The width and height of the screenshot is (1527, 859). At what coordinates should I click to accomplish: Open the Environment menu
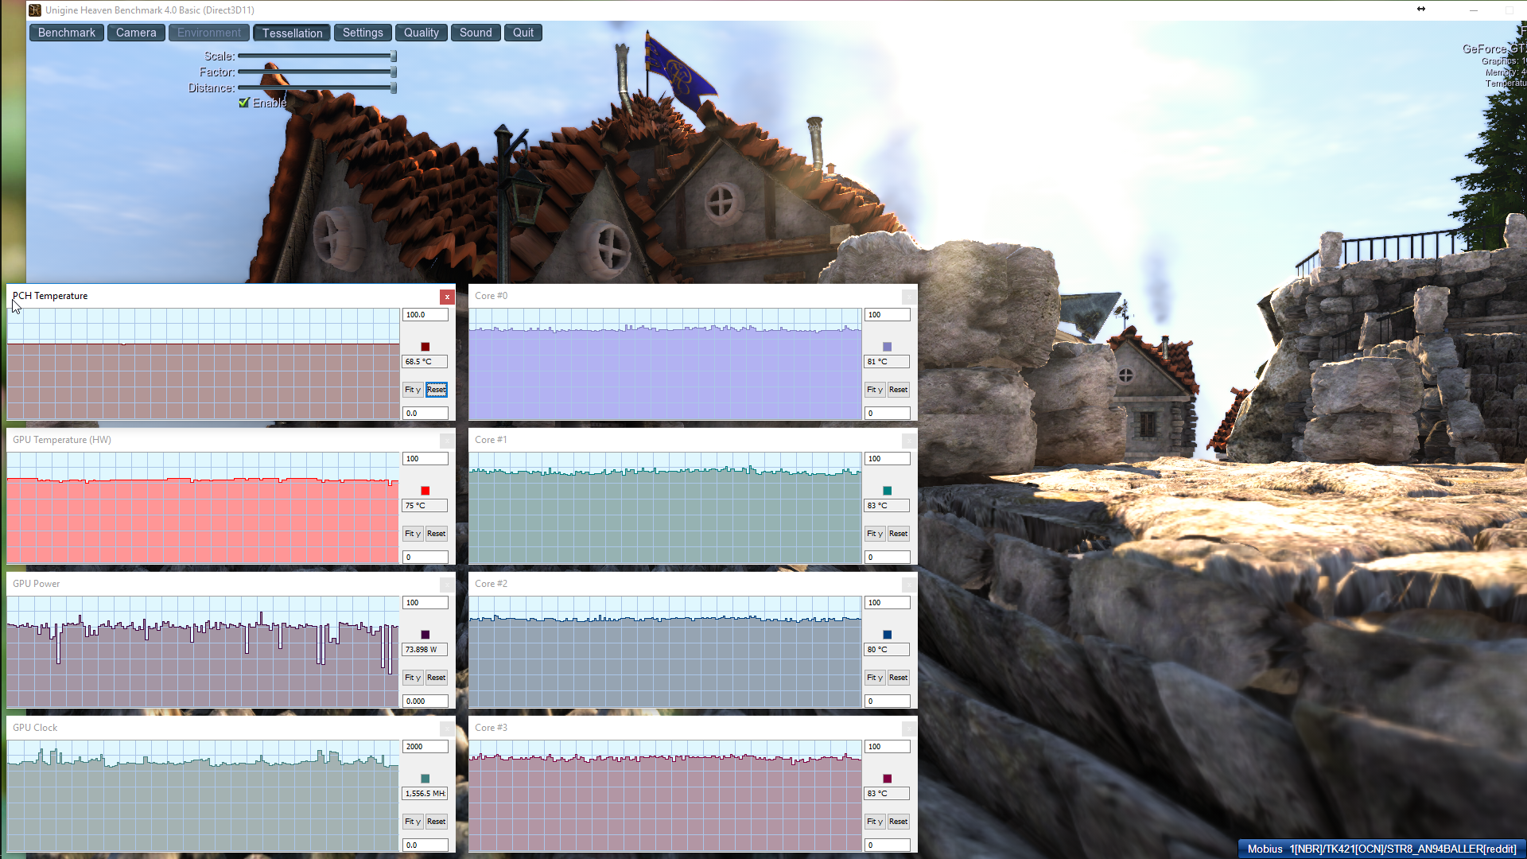click(x=209, y=33)
